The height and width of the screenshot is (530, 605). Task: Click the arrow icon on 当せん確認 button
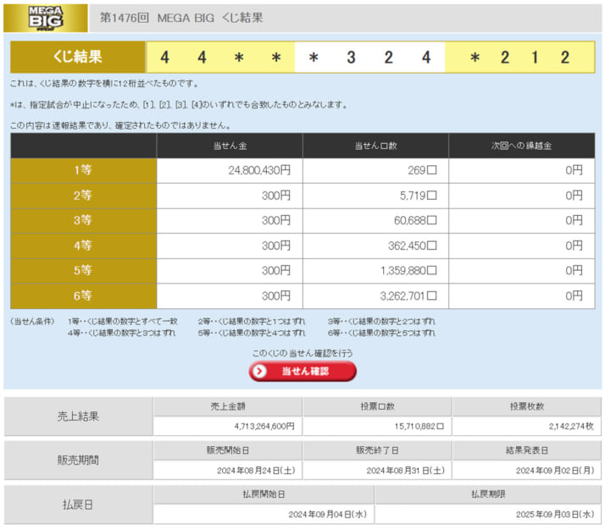coord(260,371)
